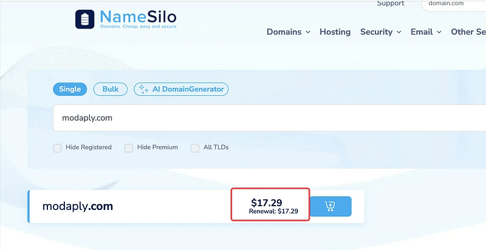
Task: Switch to the Bulk search tab
Action: (x=111, y=89)
